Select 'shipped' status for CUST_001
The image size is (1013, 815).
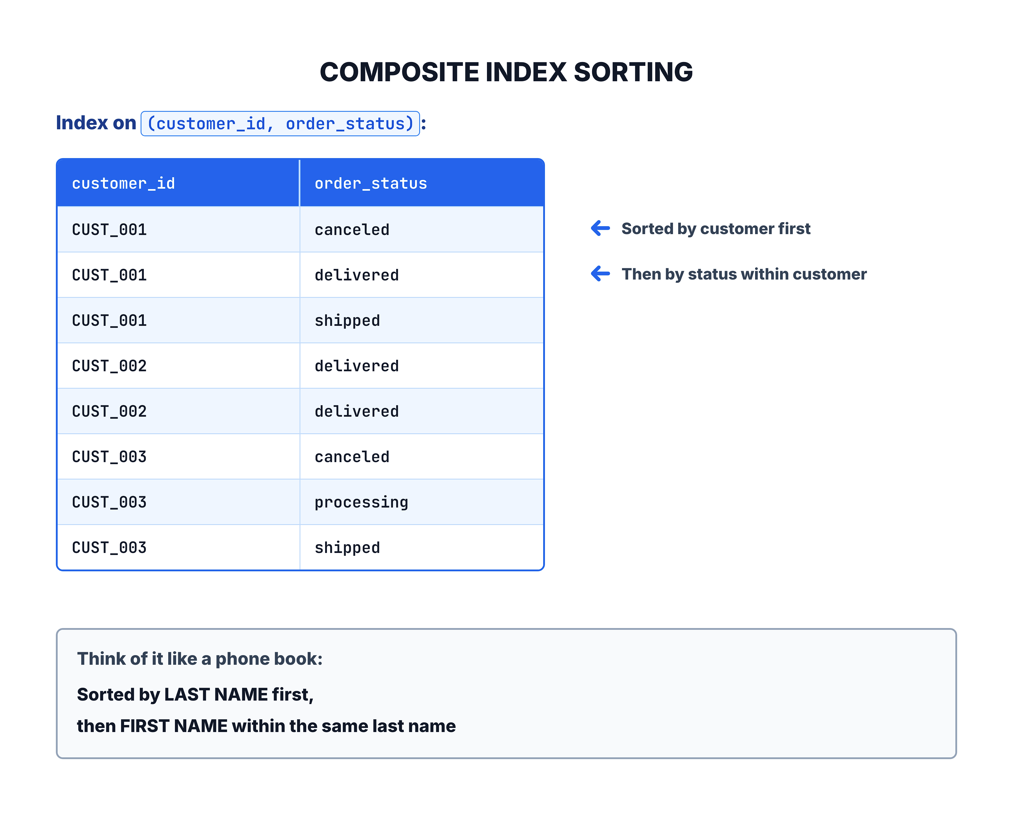coord(347,321)
